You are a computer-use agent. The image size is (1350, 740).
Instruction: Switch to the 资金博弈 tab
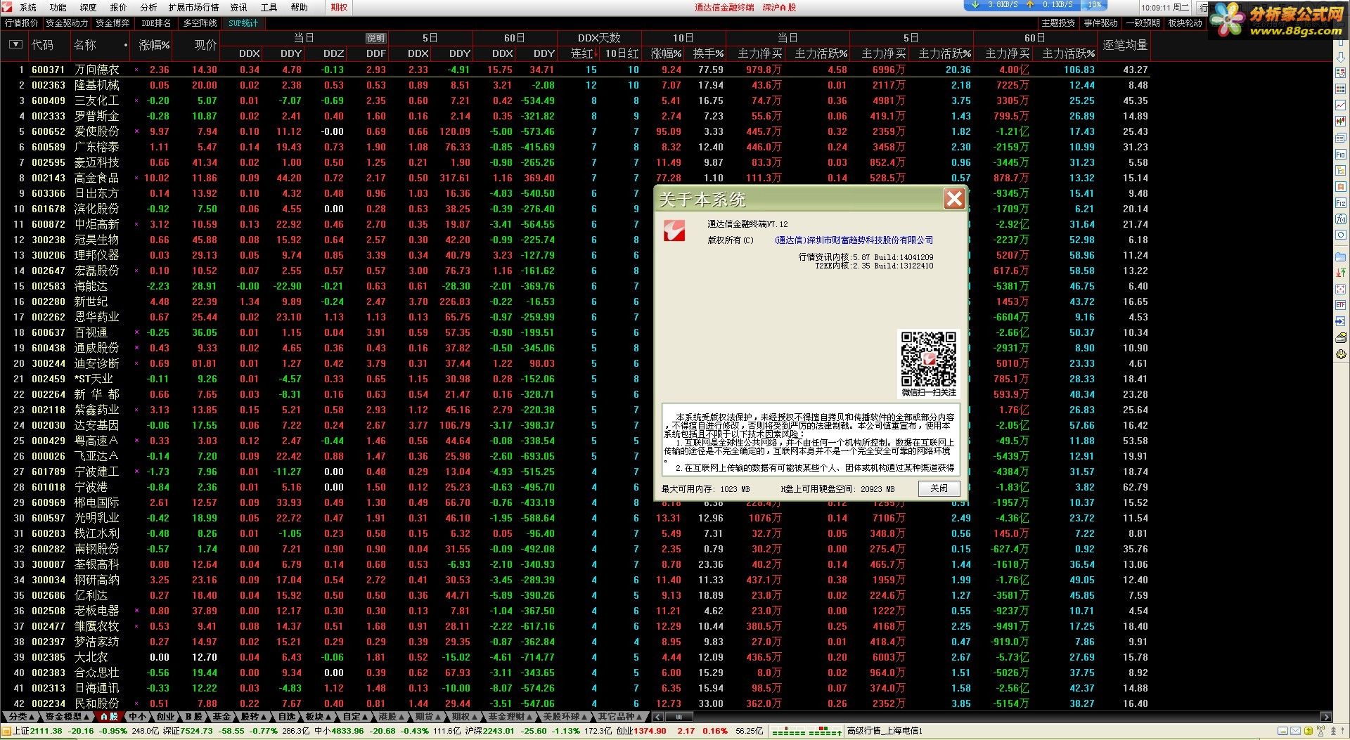point(112,23)
